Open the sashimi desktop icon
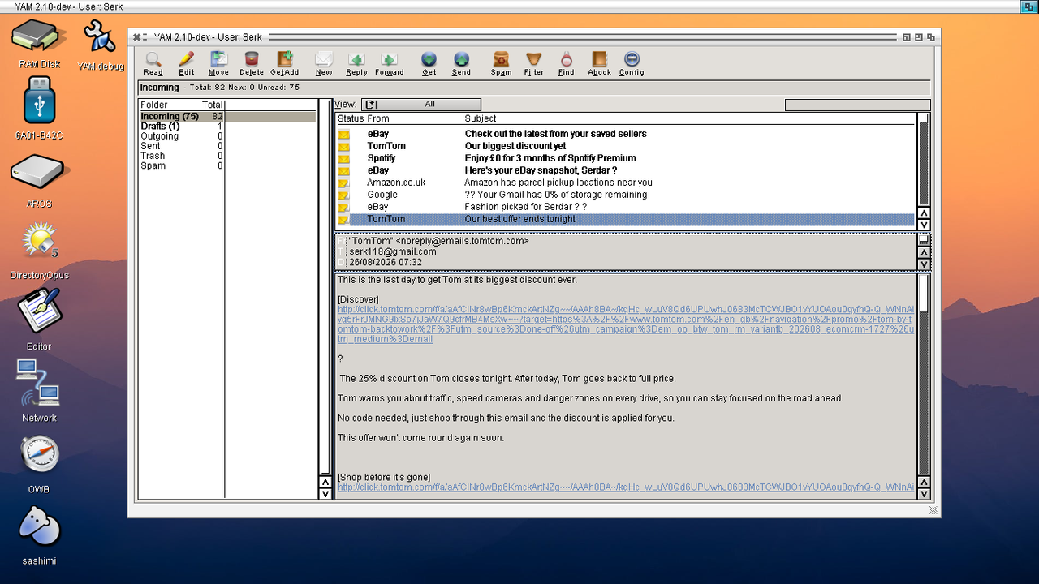1039x584 pixels. (39, 535)
